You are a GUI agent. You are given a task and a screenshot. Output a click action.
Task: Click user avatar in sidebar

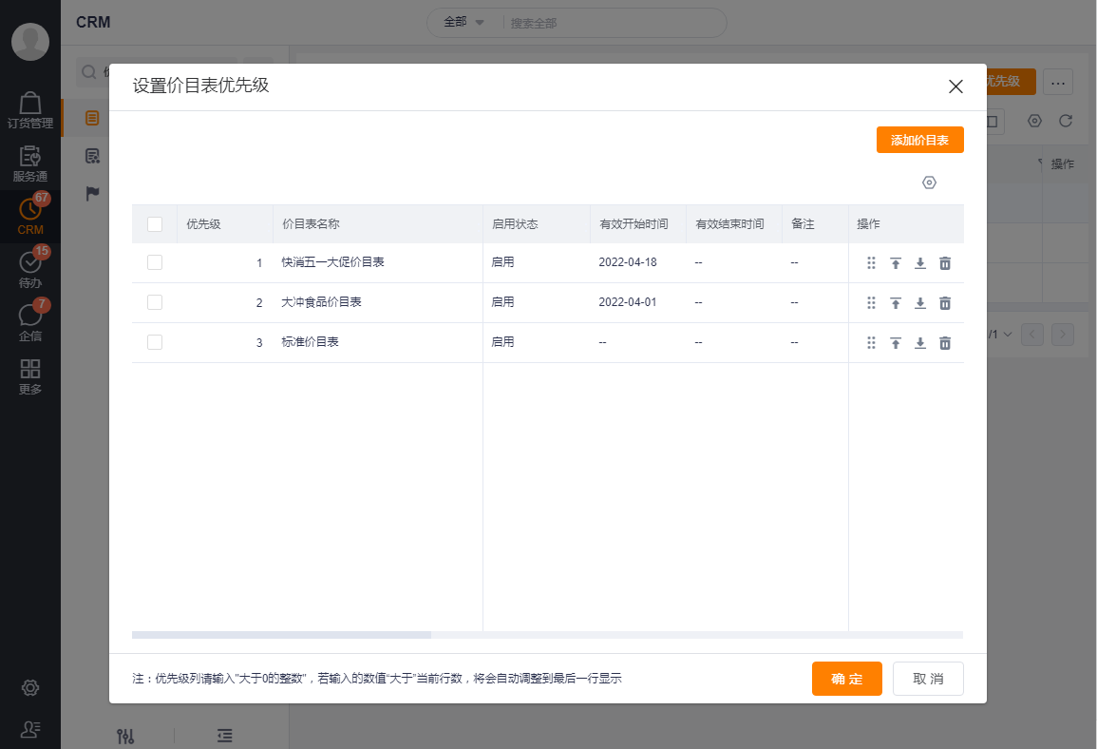[30, 41]
